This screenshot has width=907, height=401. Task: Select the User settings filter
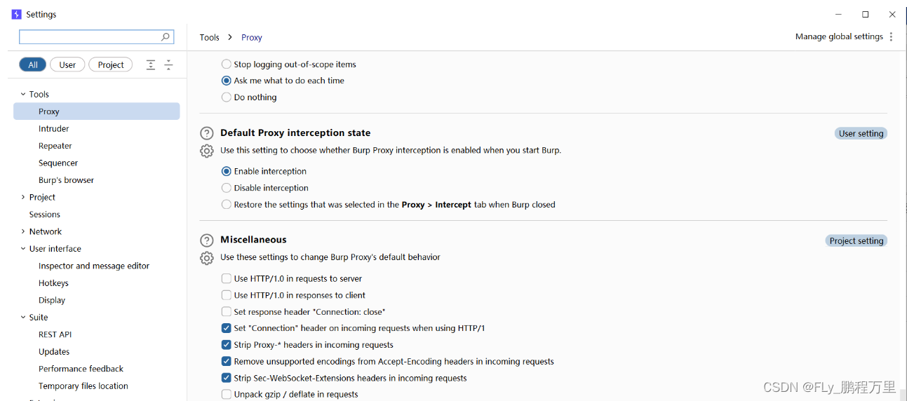point(67,64)
